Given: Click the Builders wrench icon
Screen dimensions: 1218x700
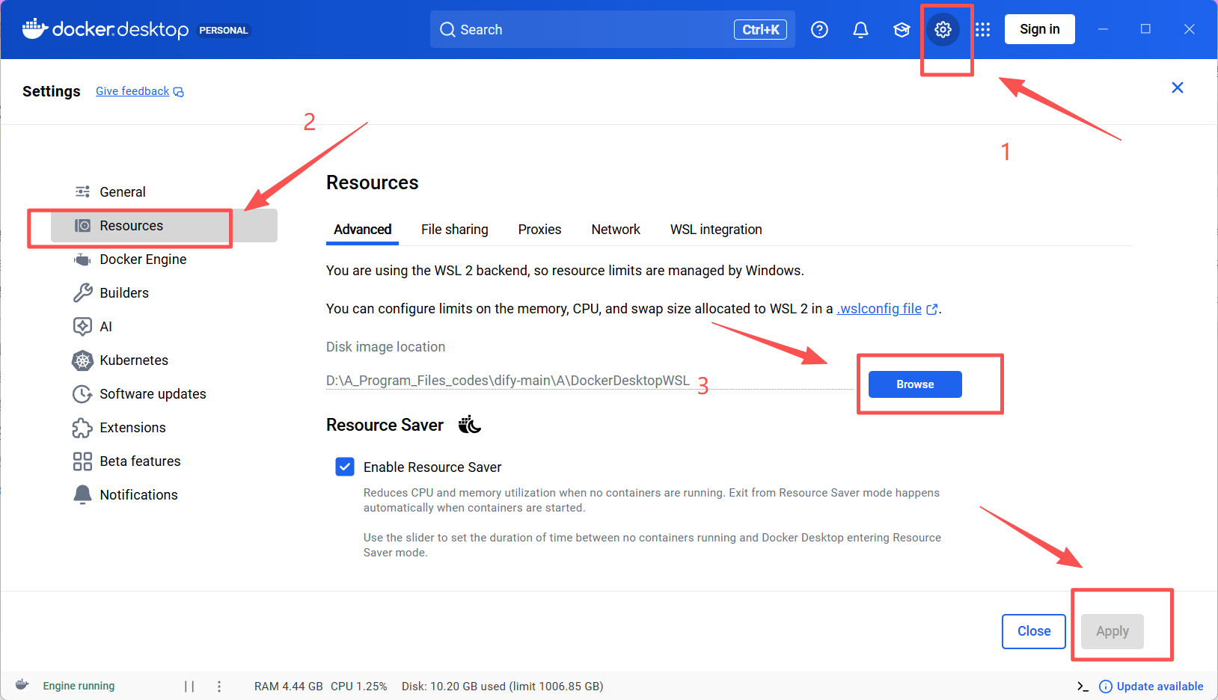Looking at the screenshot, I should [82, 292].
